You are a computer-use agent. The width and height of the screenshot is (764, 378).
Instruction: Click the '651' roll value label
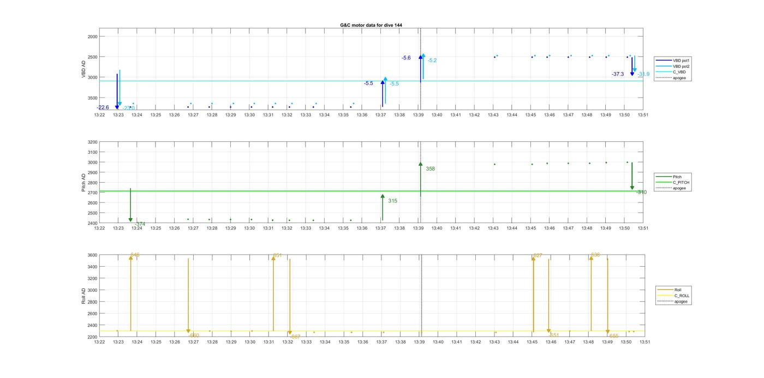277,255
